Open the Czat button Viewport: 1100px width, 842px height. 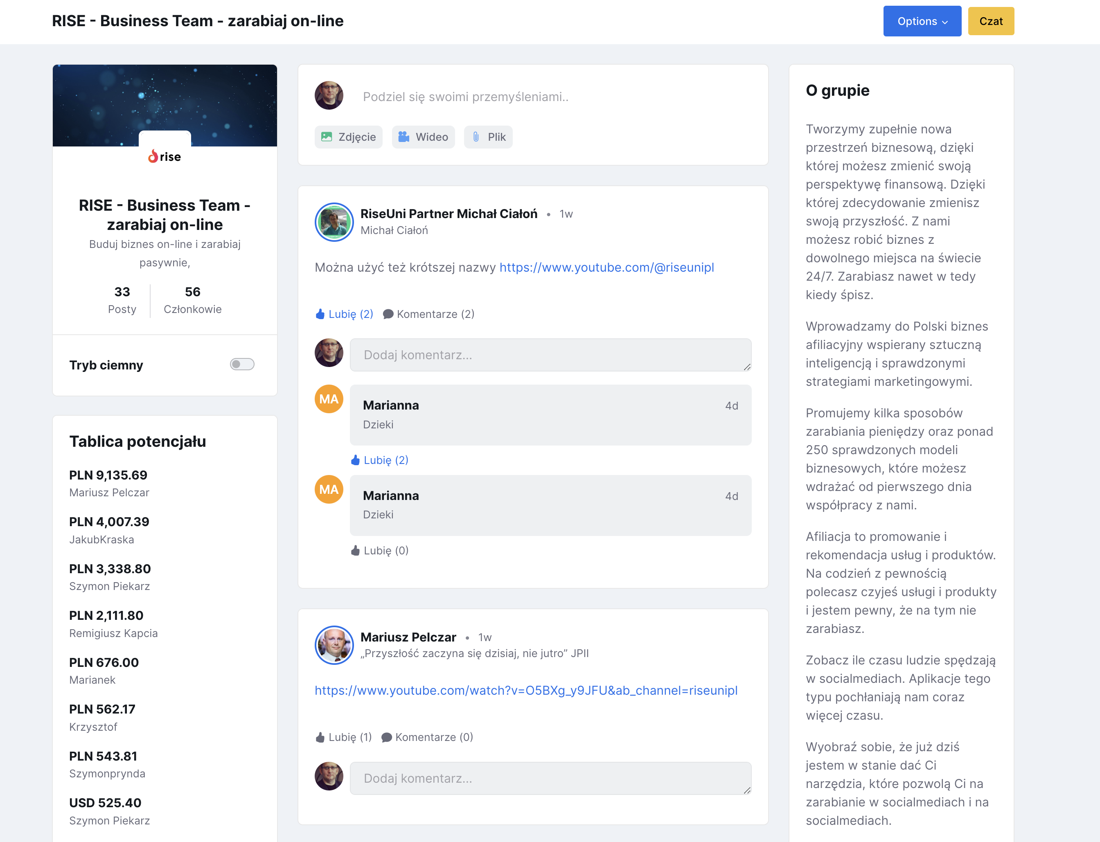pos(990,21)
